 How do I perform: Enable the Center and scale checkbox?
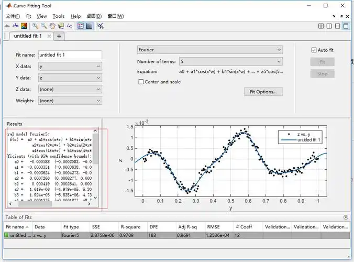pos(141,82)
